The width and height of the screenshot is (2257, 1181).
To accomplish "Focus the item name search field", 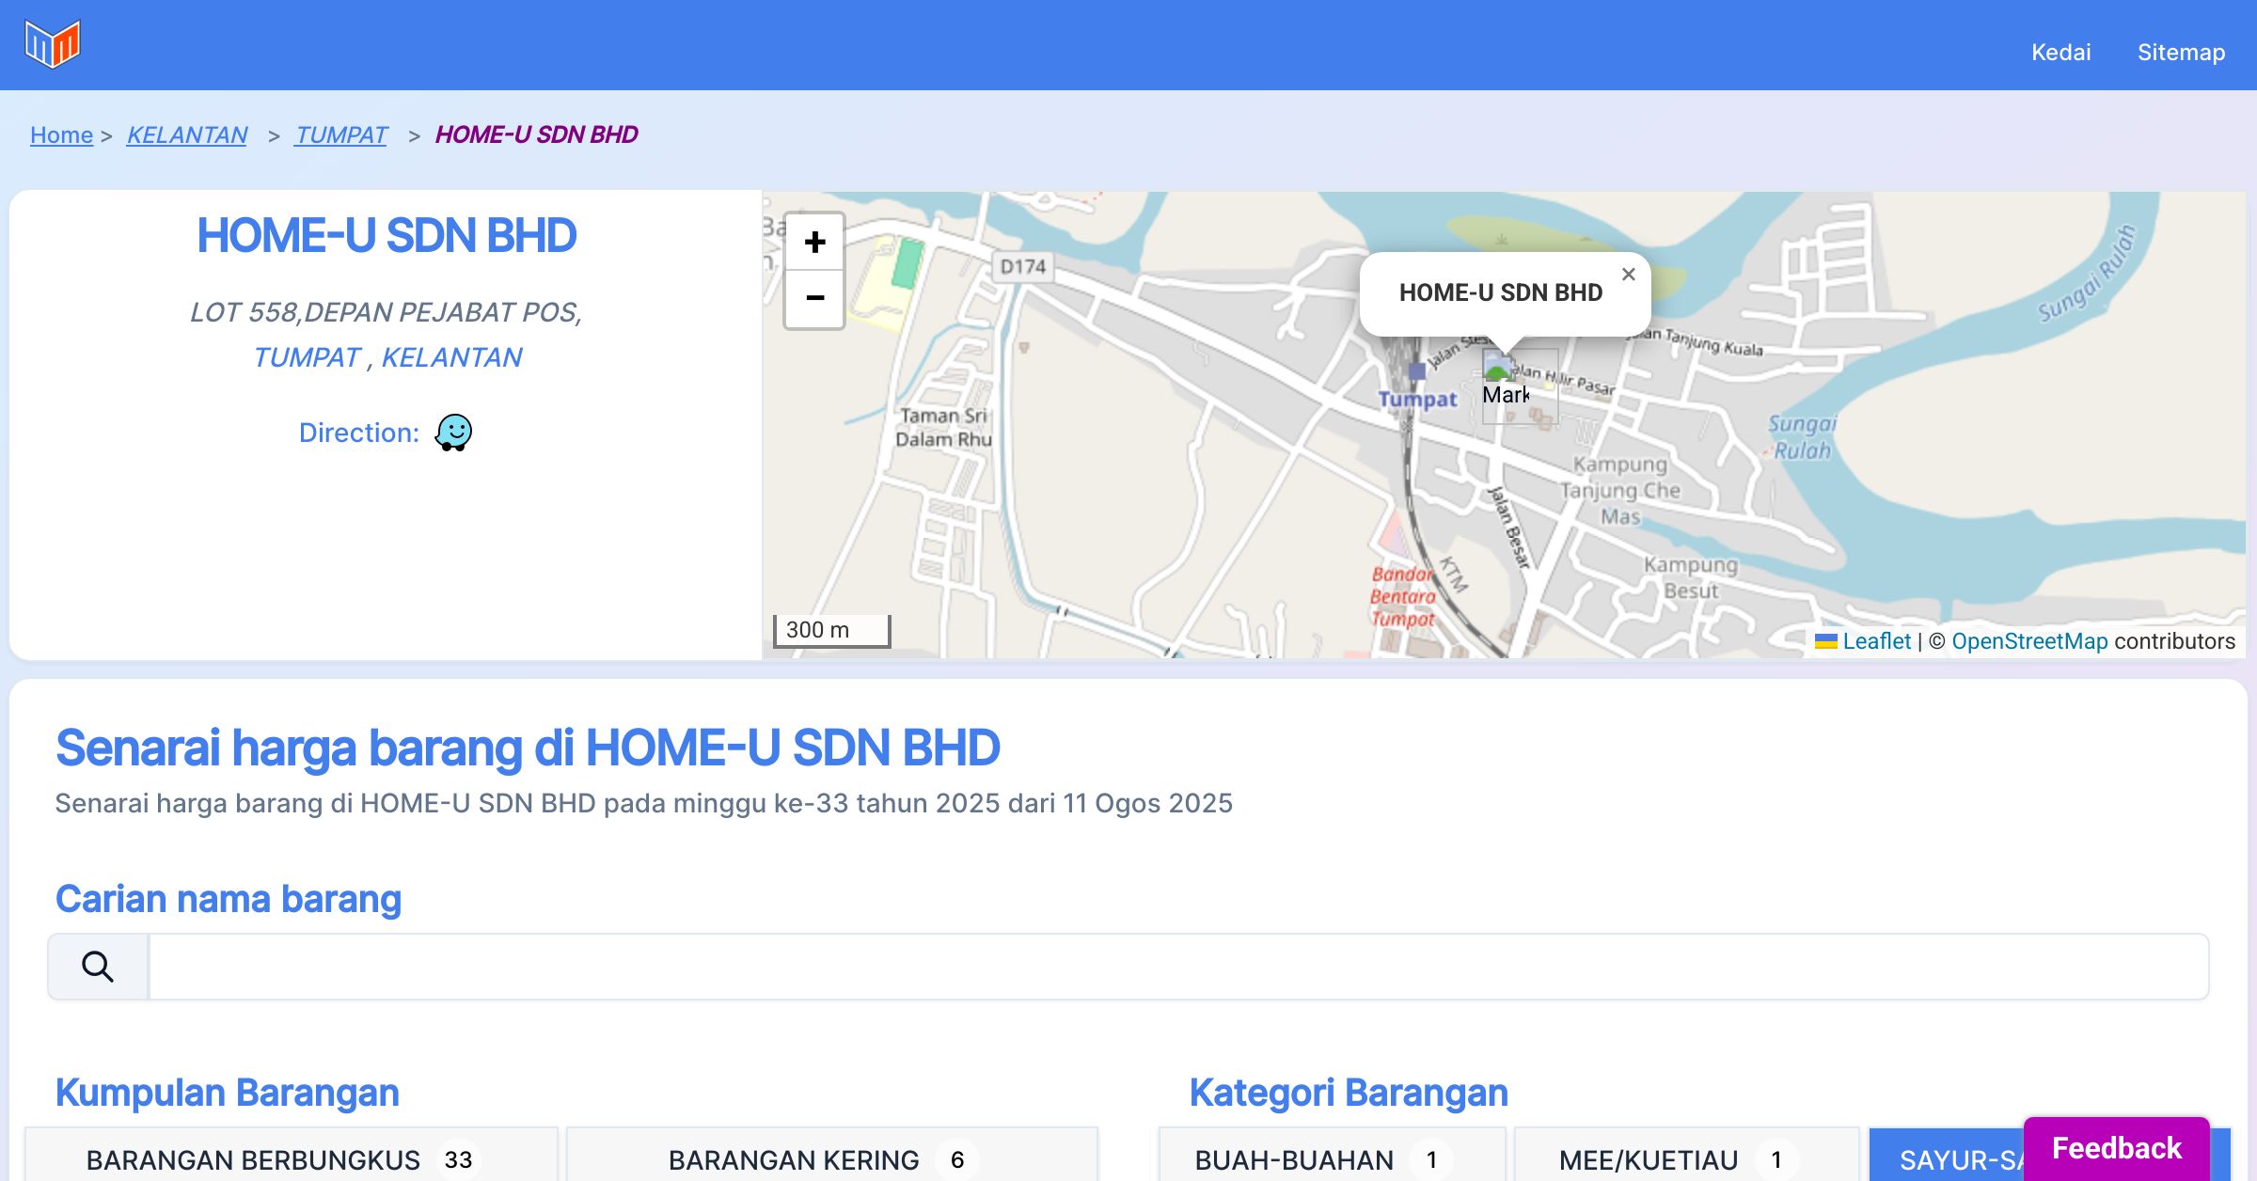I will point(1177,967).
